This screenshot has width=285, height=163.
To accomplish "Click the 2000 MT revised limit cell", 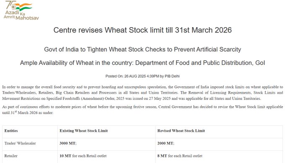I will click(x=166, y=143).
